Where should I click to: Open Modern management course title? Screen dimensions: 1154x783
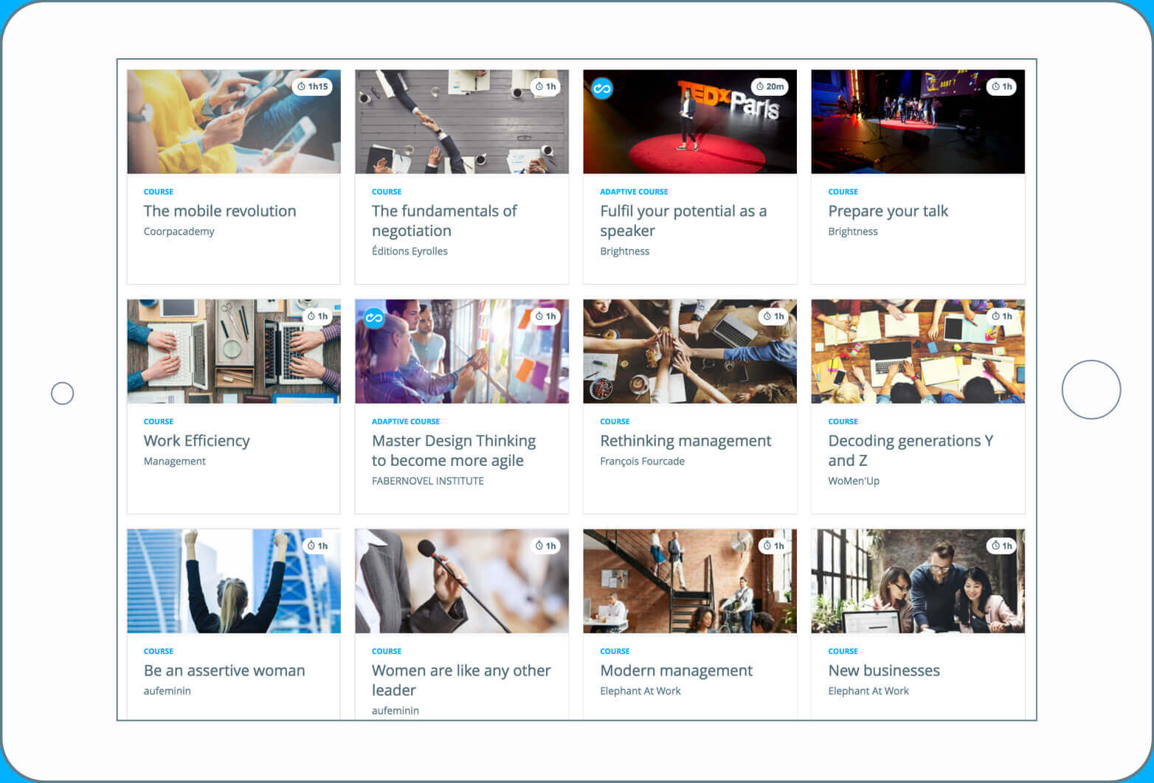[676, 671]
